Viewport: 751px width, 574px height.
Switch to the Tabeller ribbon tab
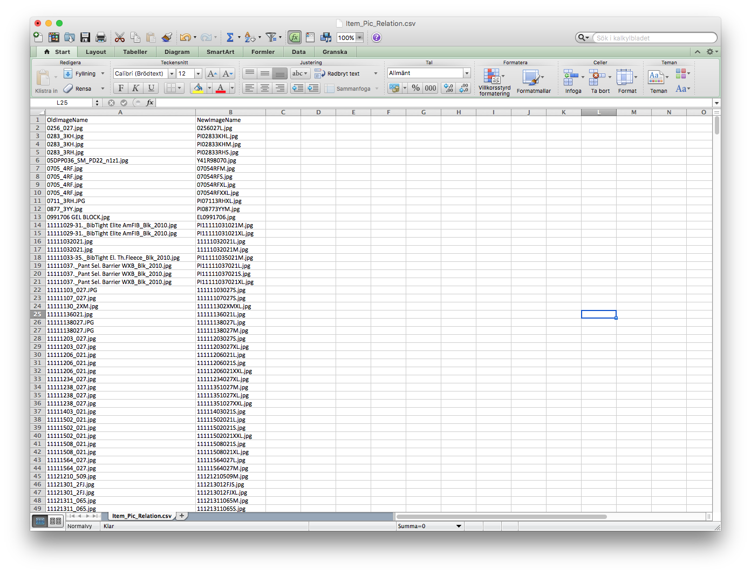pyautogui.click(x=135, y=52)
